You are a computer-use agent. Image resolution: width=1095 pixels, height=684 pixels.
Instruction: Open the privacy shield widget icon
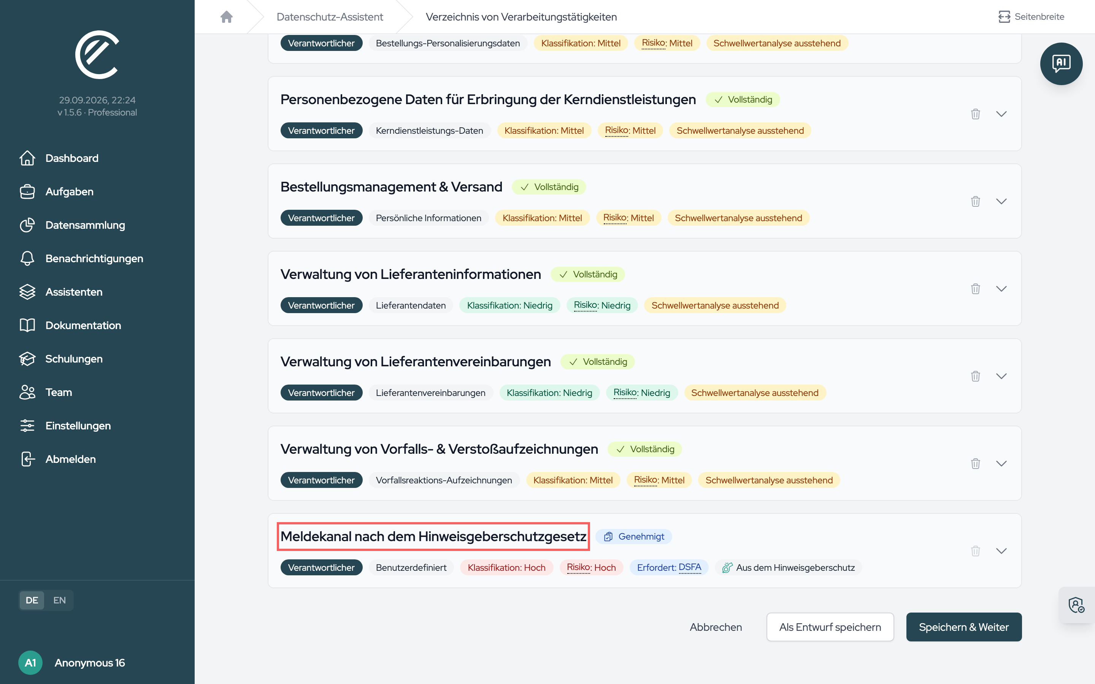(x=1076, y=605)
